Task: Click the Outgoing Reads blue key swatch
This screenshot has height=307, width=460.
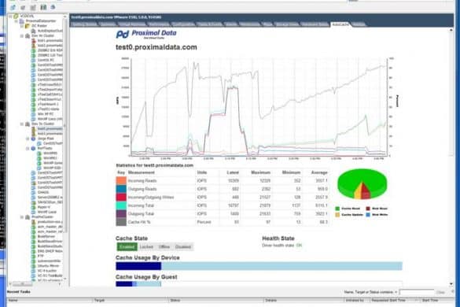Action: point(121,189)
